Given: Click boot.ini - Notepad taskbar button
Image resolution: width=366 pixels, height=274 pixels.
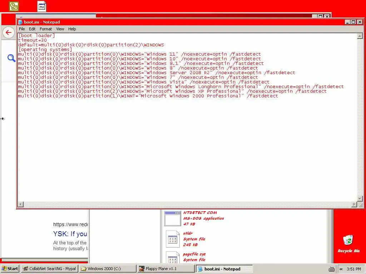Looking at the screenshot, I should [224, 269].
